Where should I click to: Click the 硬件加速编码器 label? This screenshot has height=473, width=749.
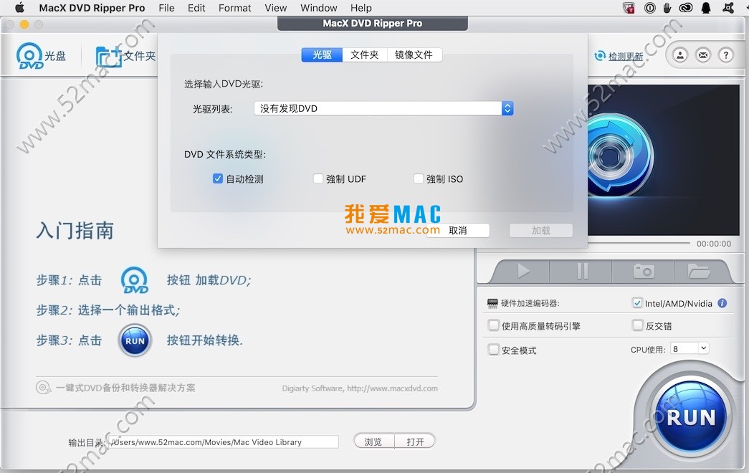pyautogui.click(x=530, y=303)
